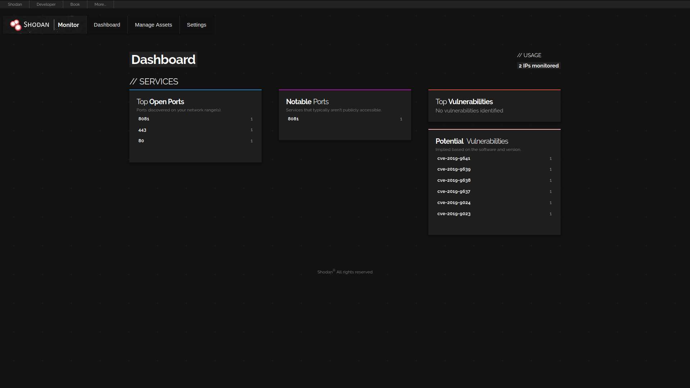Click the Shodan logo icon
Screen dimensions: 690x388
click(x=16, y=25)
